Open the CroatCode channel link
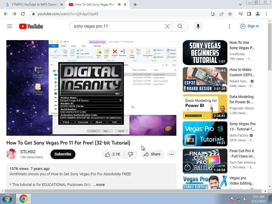 click(x=237, y=54)
